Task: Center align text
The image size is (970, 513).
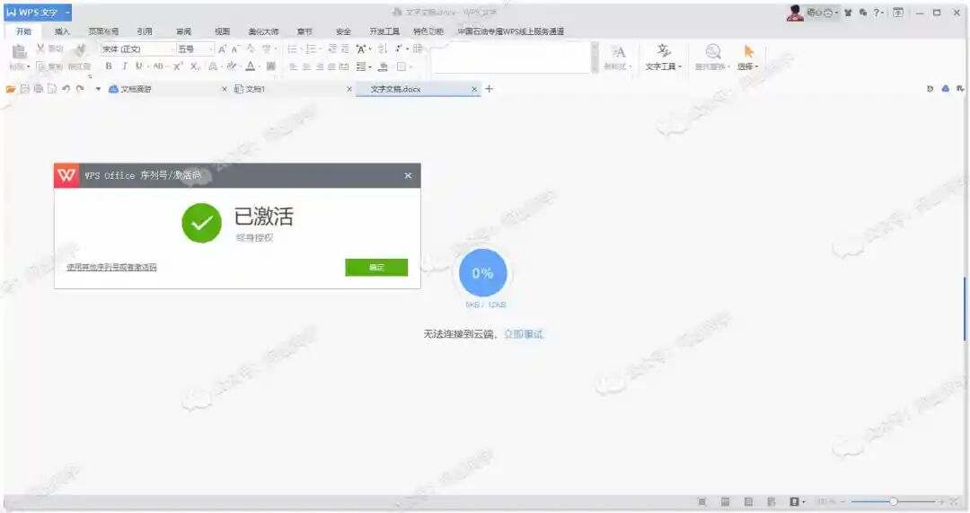Action: 306,66
